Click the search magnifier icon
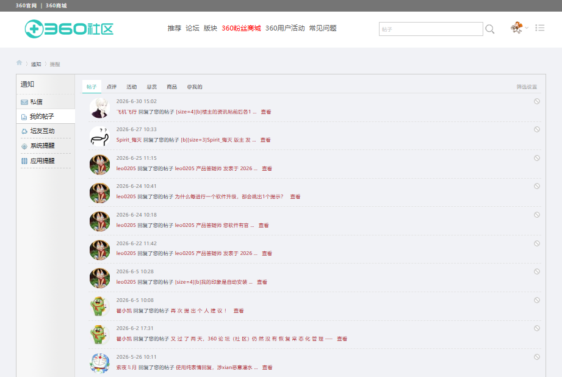 coord(489,29)
